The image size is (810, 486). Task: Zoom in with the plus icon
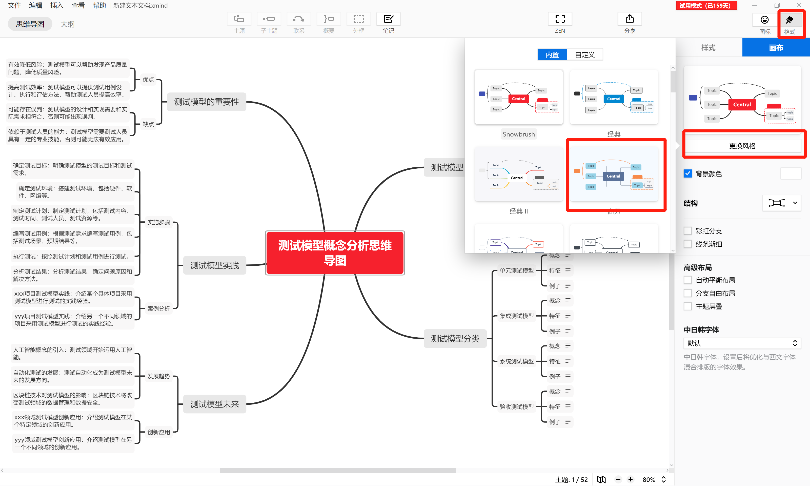click(x=630, y=479)
